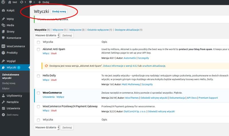Open Wygląd brush icon in sidebar
The width and height of the screenshot is (229, 136).
point(3,61)
